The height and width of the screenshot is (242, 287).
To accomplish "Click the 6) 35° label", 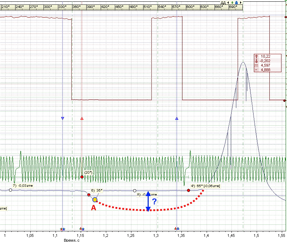I will 97,190.
